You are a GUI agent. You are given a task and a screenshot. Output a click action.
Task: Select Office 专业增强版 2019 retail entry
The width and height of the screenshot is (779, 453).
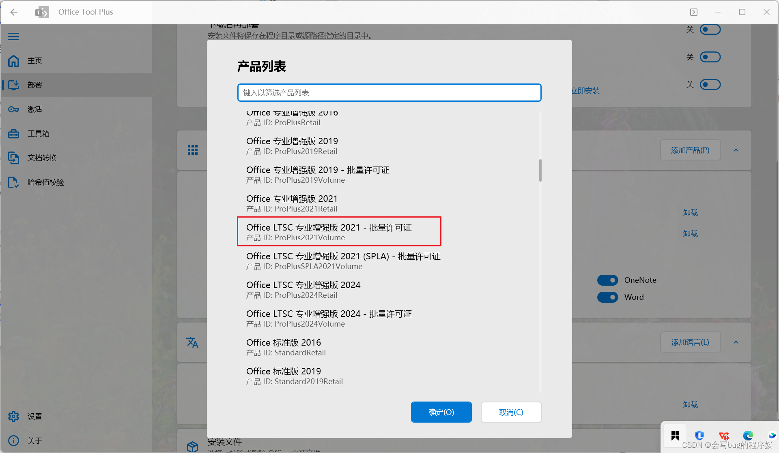click(292, 145)
